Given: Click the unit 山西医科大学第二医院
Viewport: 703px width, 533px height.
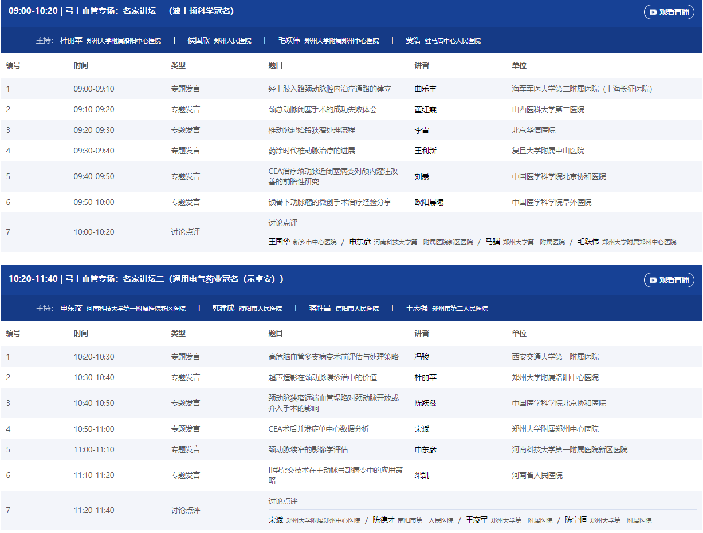Looking at the screenshot, I should tap(548, 110).
